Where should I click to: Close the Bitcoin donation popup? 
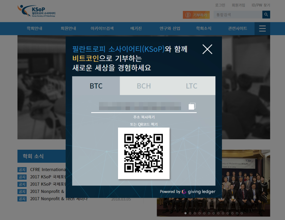coord(207,49)
